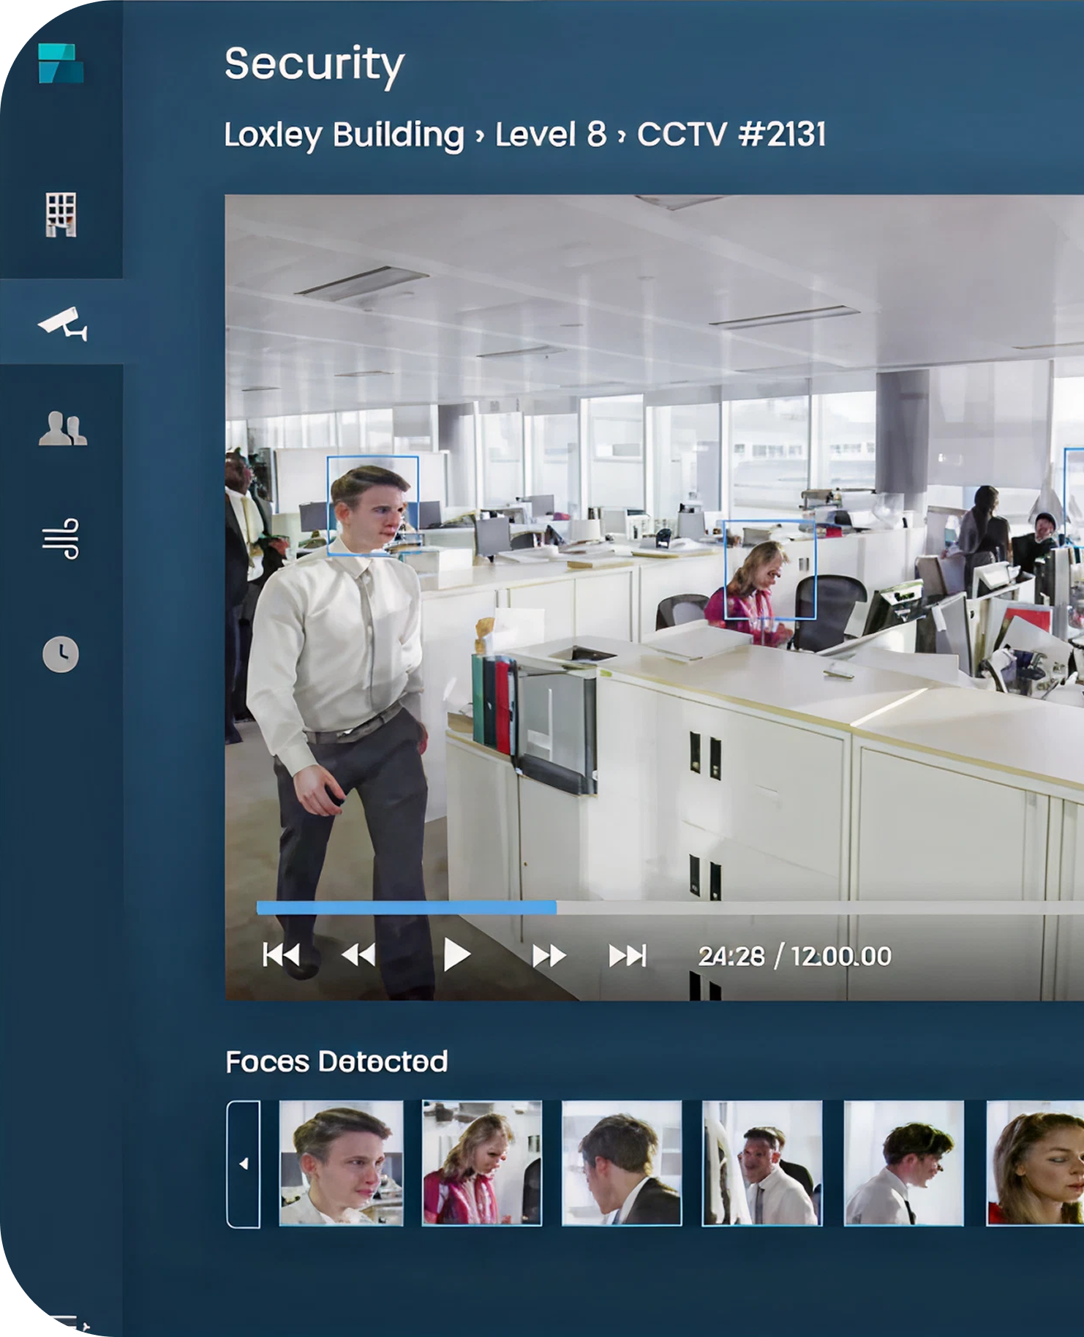Open the pink-jacket woman face thumbnail
Viewport: 1084px width, 1337px height.
tap(482, 1163)
